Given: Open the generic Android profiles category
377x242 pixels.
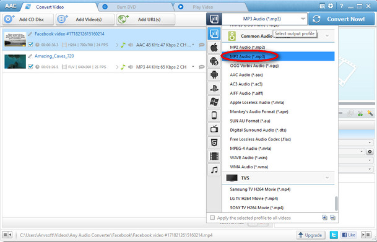Looking at the screenshot, I should pos(214,75).
